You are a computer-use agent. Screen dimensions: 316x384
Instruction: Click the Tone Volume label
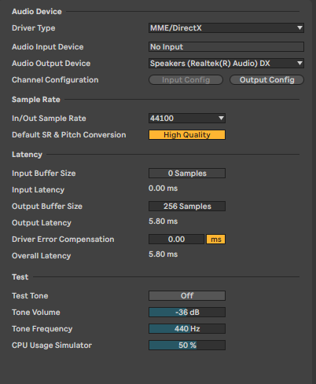point(36,313)
